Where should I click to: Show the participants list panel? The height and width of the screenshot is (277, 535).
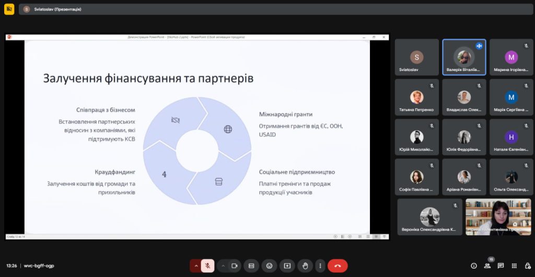point(487,266)
